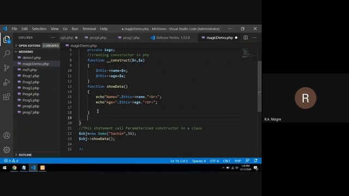Click the notifications bell in status bar

pos(256,161)
